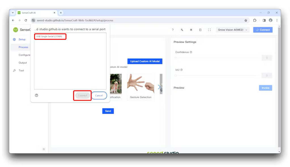The height and width of the screenshot is (167, 290).
Task: Open the browser extensions puzzle icon
Action: (255, 20)
